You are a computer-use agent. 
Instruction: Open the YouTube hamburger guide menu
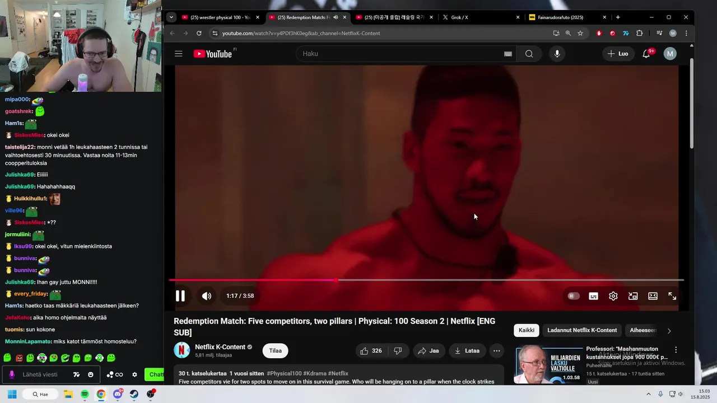pos(179,54)
